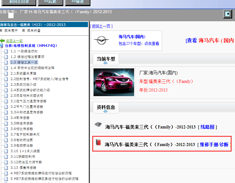Screen dimensions: 235x183
Task: Click page icon for 3.5转速传感器
Action: point(6,124)
